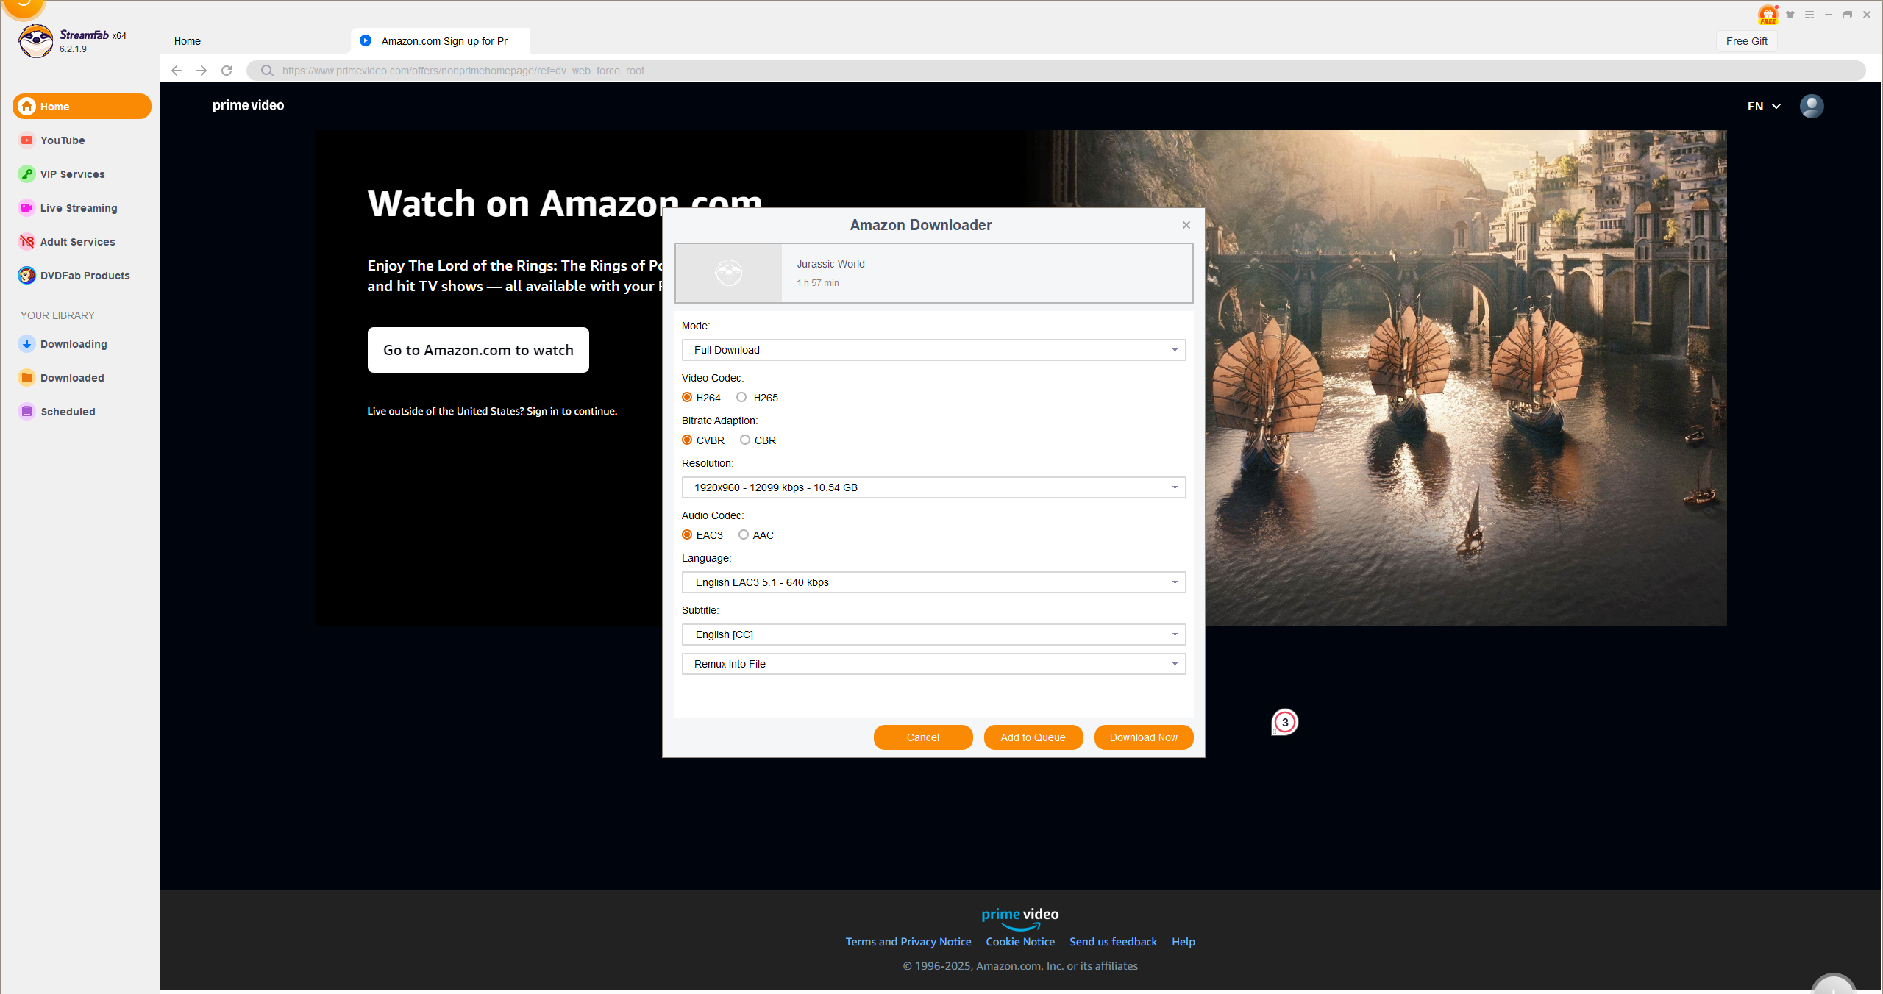Open DVDFab Products icon
The width and height of the screenshot is (1883, 994).
[x=27, y=276]
